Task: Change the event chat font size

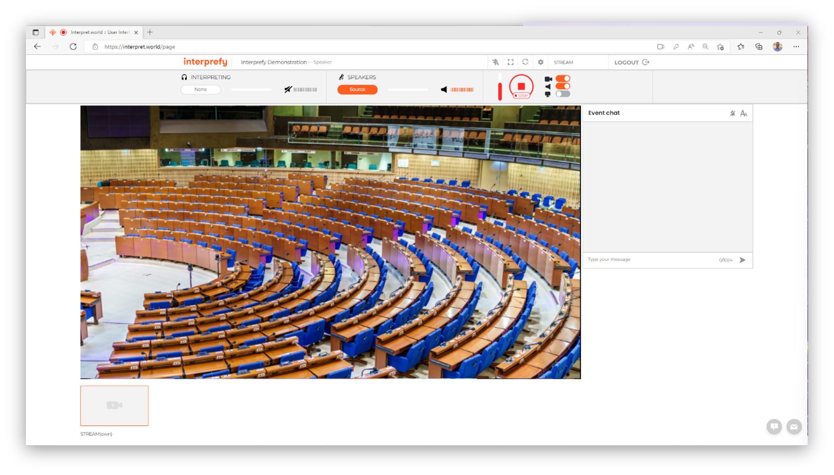Action: tap(743, 113)
